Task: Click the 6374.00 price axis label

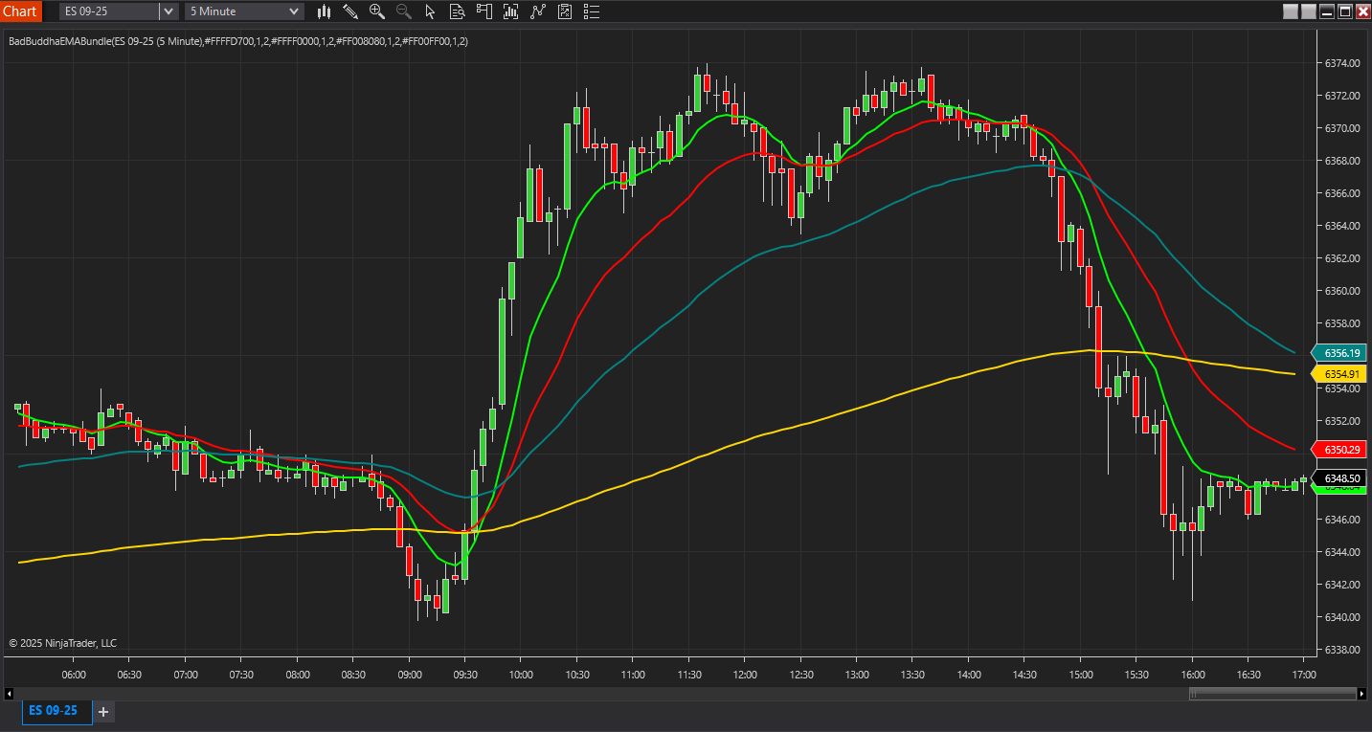Action: [1342, 63]
